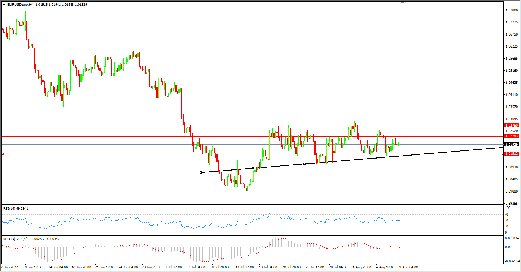Click the current price label 1.01929

point(511,145)
